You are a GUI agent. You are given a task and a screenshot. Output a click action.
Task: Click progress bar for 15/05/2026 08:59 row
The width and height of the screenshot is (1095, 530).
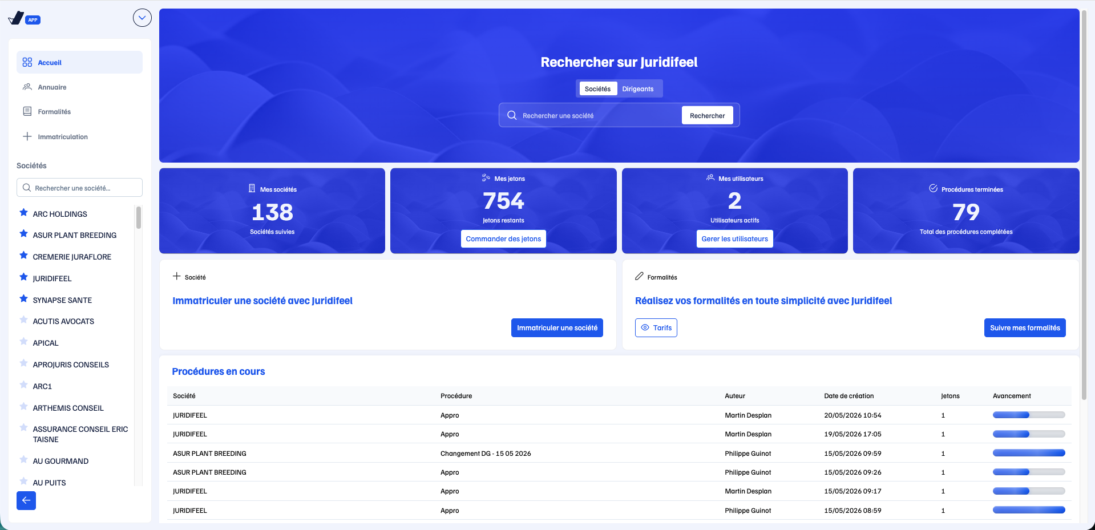click(x=1029, y=510)
